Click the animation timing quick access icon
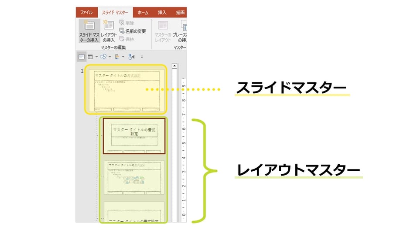Viewport: 410px width, 230px height. pos(132,57)
